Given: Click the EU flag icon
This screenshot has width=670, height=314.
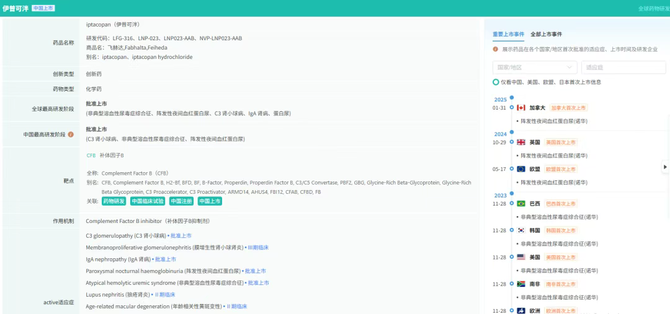Looking at the screenshot, I should pyautogui.click(x=521, y=169).
